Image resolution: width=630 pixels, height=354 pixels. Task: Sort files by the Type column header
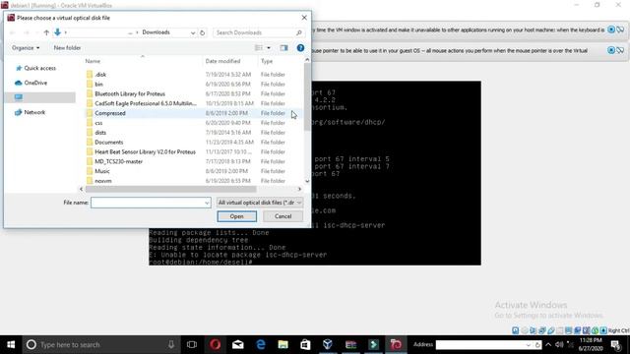pos(267,61)
